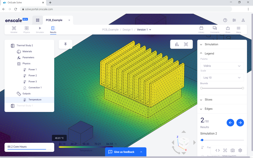Rotate view with right navigation arrow
Viewport: 253px width, 158px height.
click(x=194, y=142)
